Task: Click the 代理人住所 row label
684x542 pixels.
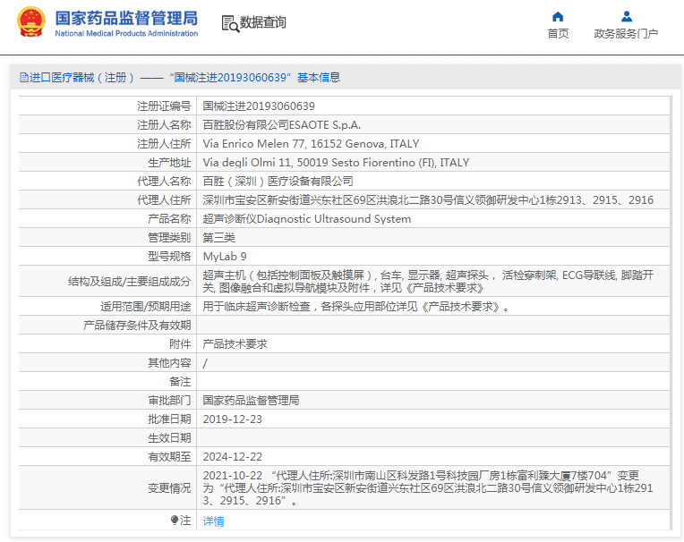Action: (x=164, y=200)
